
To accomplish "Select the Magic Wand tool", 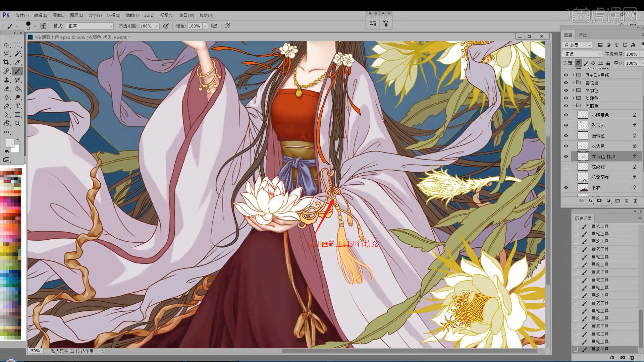I will point(18,54).
